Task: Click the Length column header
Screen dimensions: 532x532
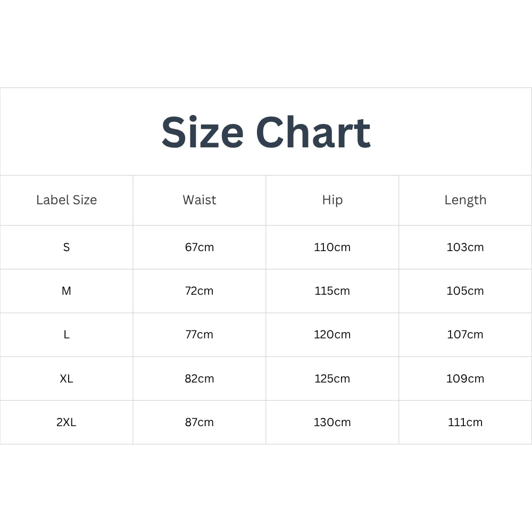Action: pyautogui.click(x=465, y=200)
